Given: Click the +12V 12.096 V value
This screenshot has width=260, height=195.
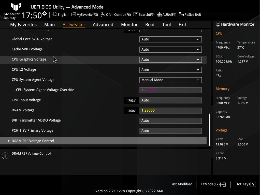Looking at the screenshot, I should coord(222,144).
